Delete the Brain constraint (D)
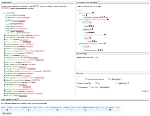 point(92,41)
